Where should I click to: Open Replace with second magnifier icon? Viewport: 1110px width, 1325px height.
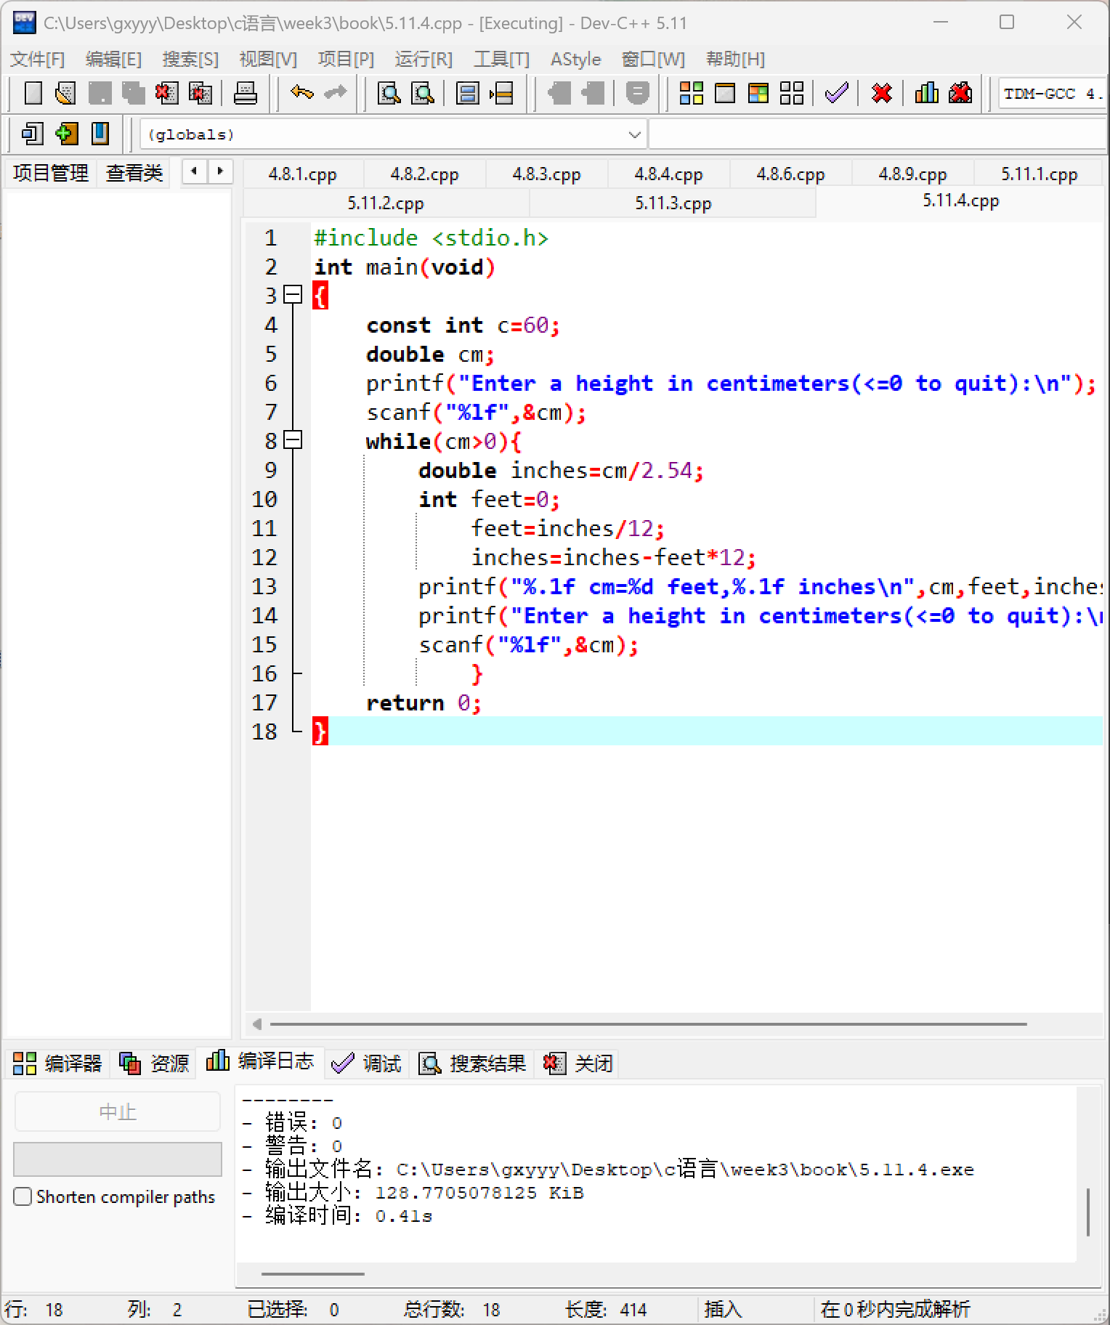coord(423,93)
